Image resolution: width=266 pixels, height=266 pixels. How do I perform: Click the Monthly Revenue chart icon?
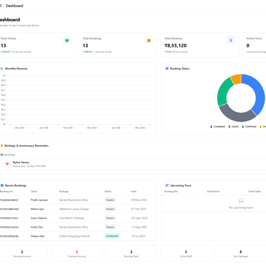(x=2, y=69)
